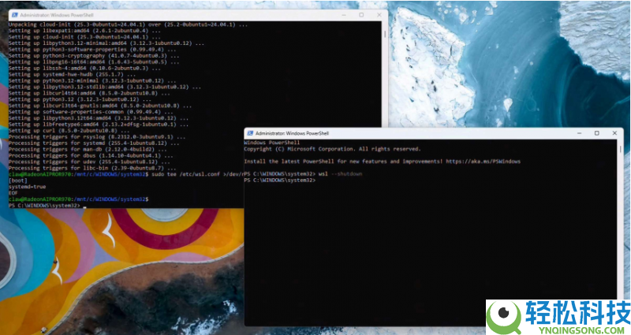Click the 'libpython3.12-stdlib:amd64' line

point(105,87)
